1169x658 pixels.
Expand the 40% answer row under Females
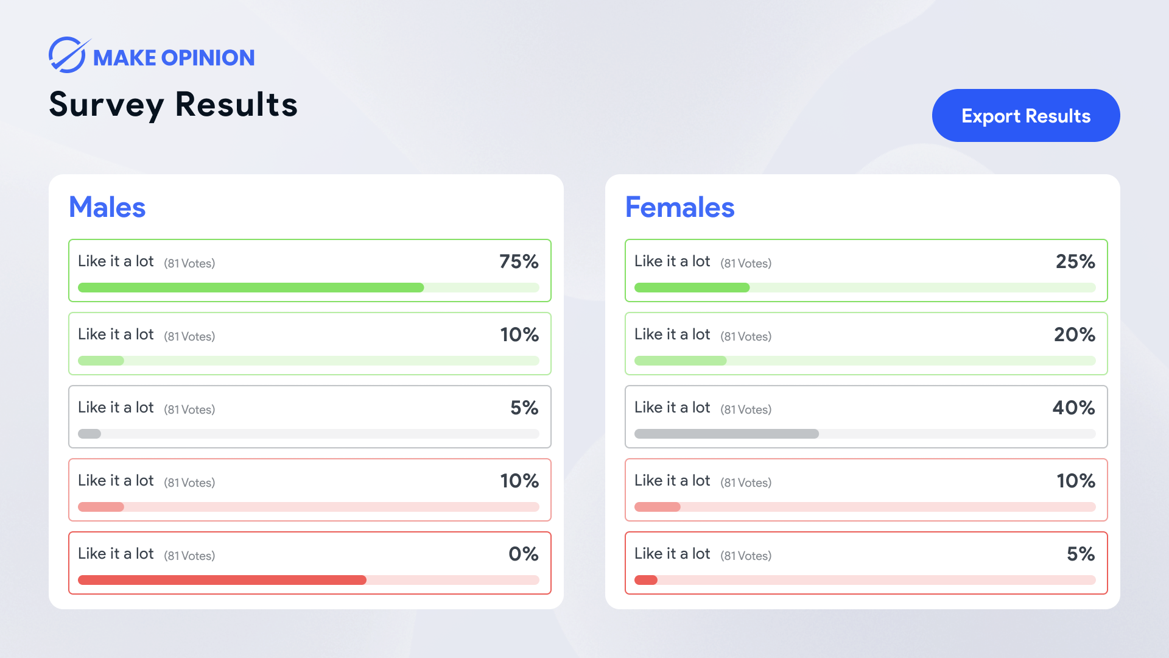pos(865,416)
